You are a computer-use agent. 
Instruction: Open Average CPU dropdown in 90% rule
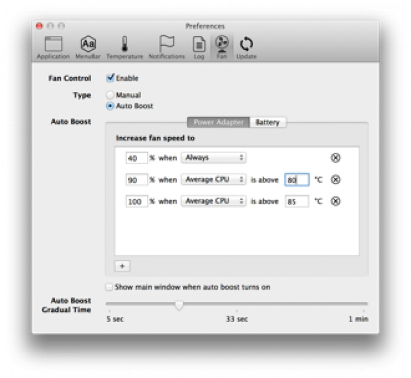pos(214,179)
